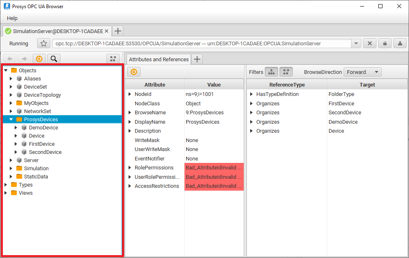This screenshot has height=258, width=409.
Task: Click the server address input field
Action: pyautogui.click(x=201, y=44)
